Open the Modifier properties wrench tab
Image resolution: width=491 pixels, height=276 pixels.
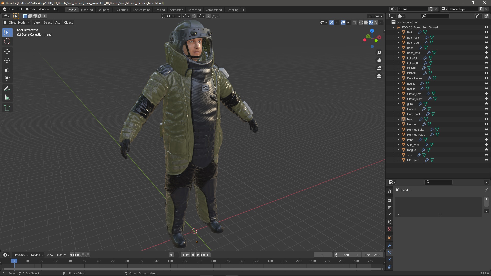[389, 245]
